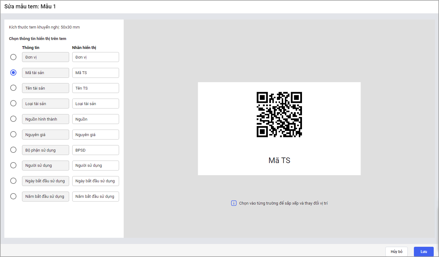Enable the Loại tài sản radio option
The width and height of the screenshot is (439, 257).
pos(13,104)
